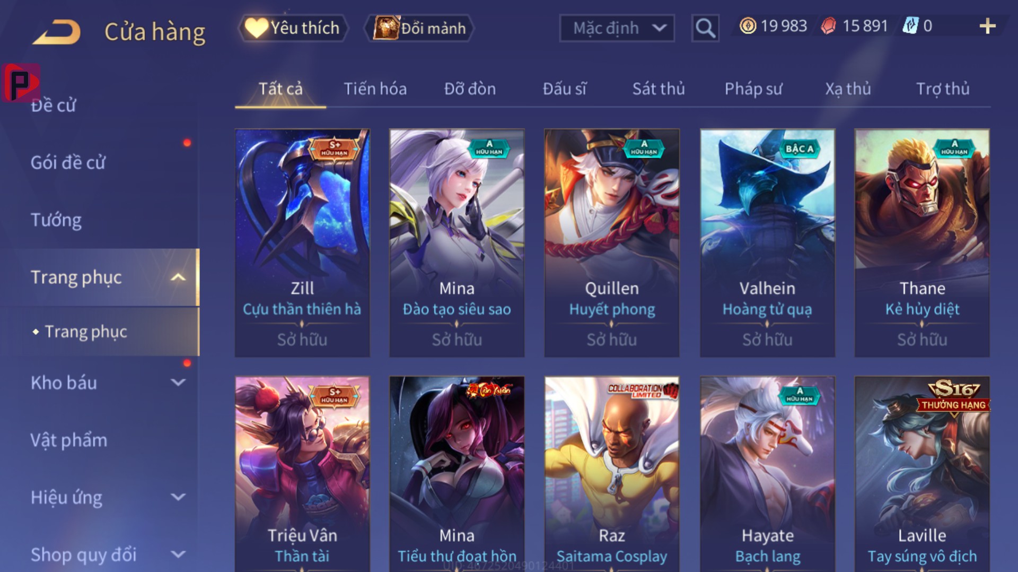Expand the Hiệu ứng sidebar section
The width and height of the screenshot is (1018, 572).
[x=178, y=497]
